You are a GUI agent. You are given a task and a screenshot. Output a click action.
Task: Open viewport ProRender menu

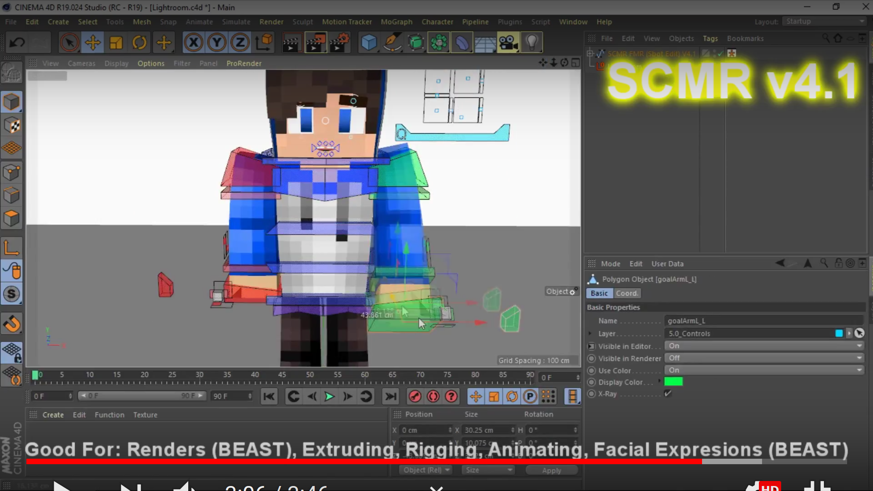[244, 63]
